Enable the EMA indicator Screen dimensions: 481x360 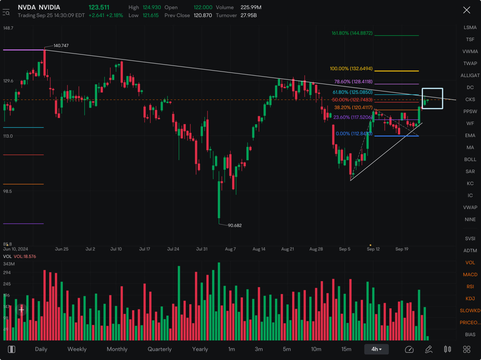(x=470, y=136)
